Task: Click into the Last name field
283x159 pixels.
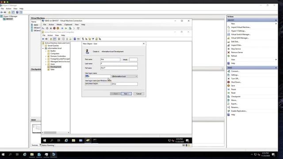Action: coord(119,64)
